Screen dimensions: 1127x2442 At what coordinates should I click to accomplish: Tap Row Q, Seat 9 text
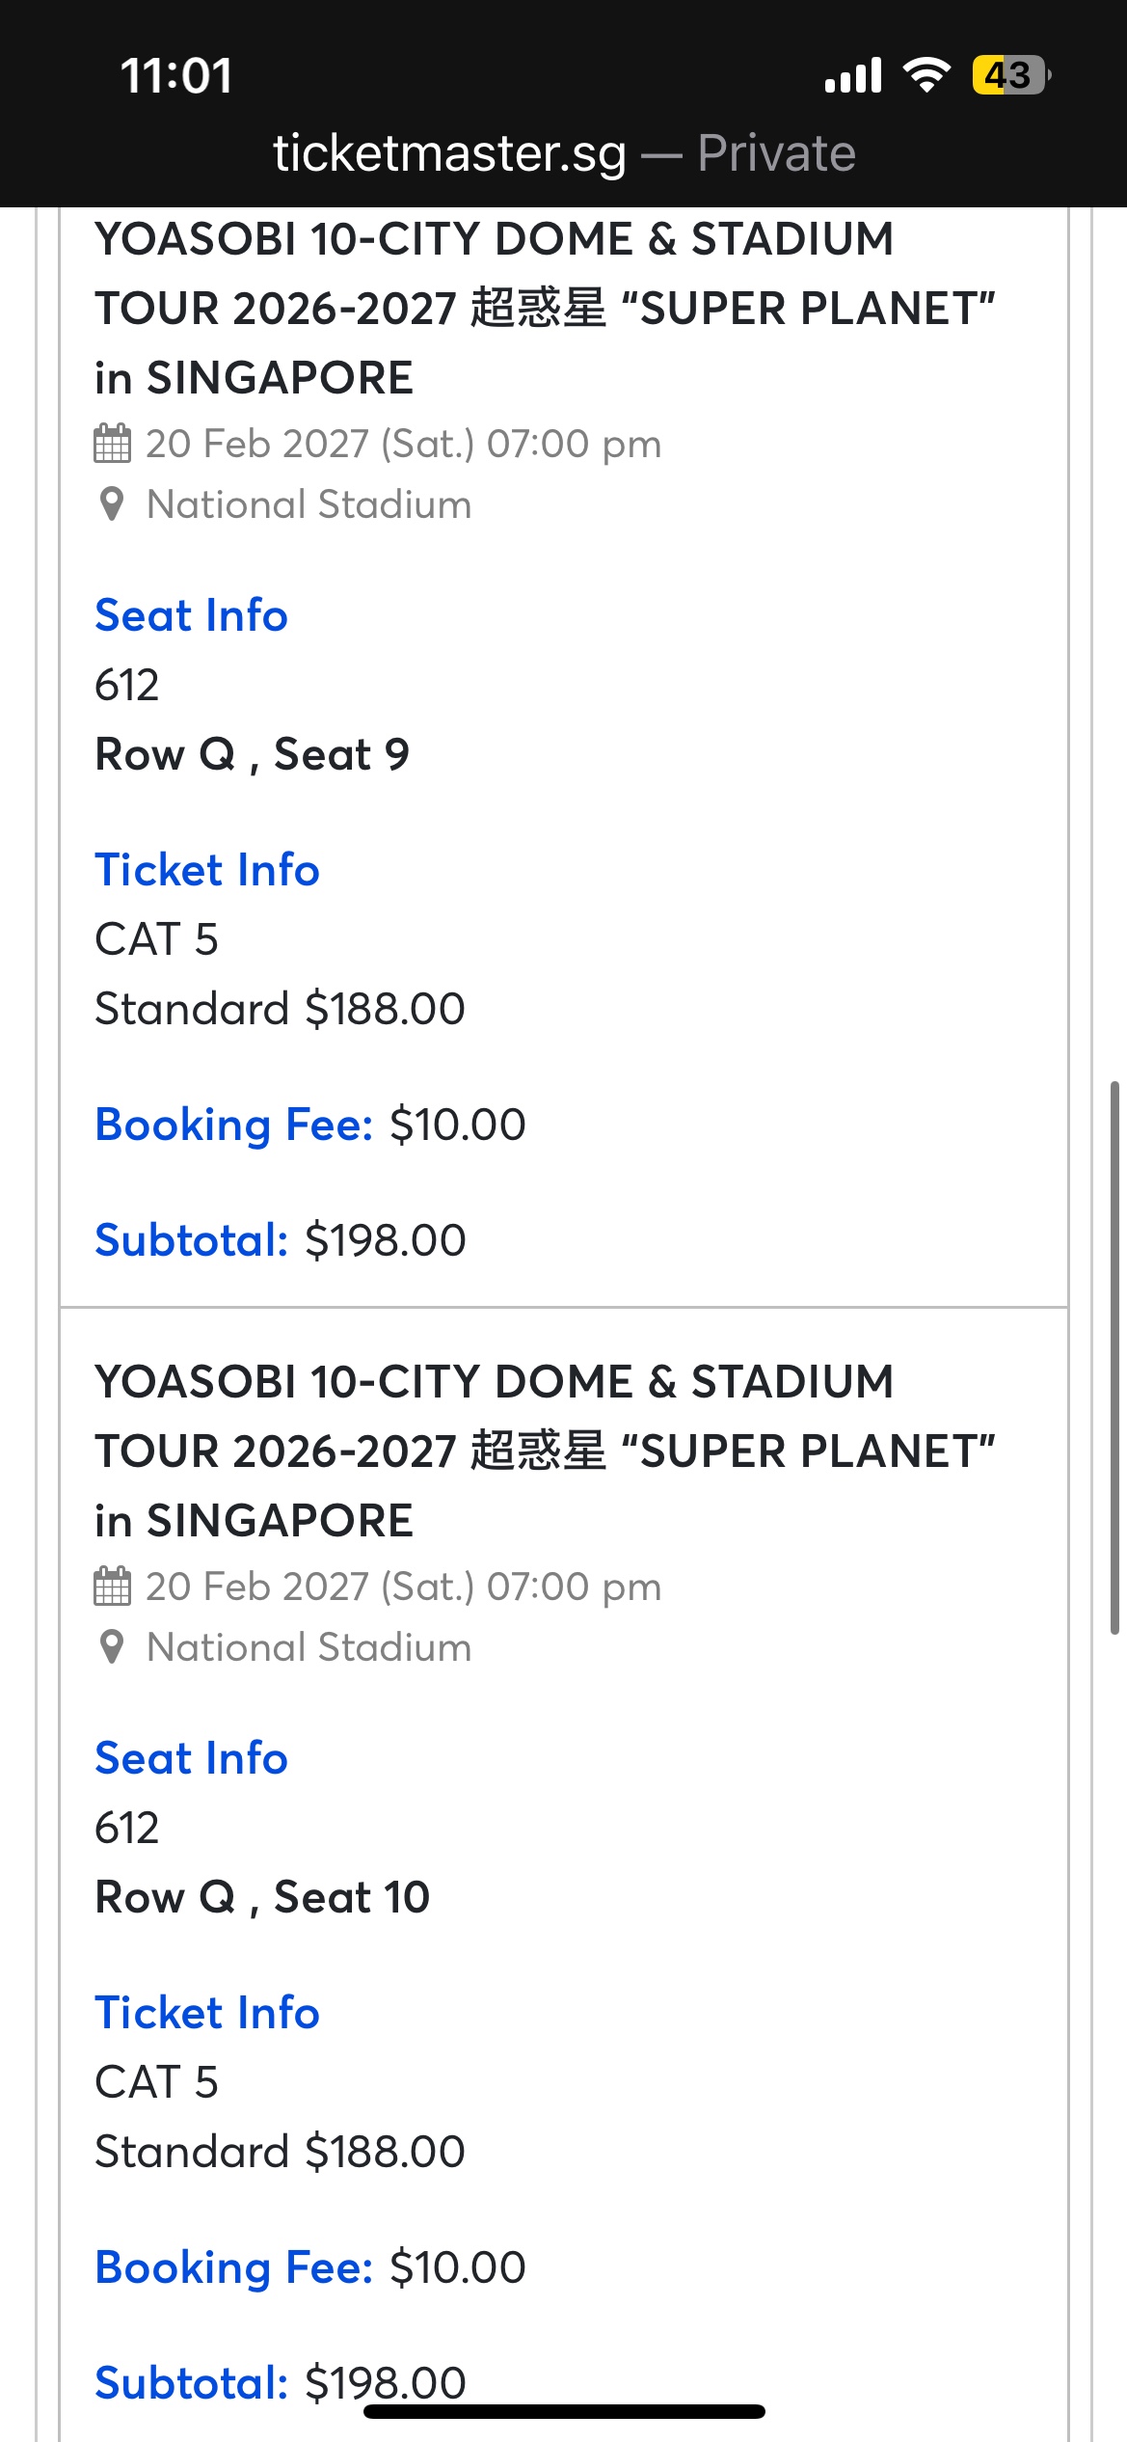click(x=252, y=754)
